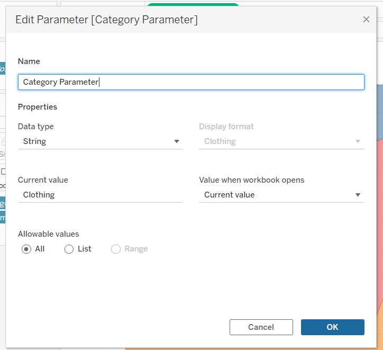
Task: Close the Edit Parameter dialog
Action: [366, 20]
